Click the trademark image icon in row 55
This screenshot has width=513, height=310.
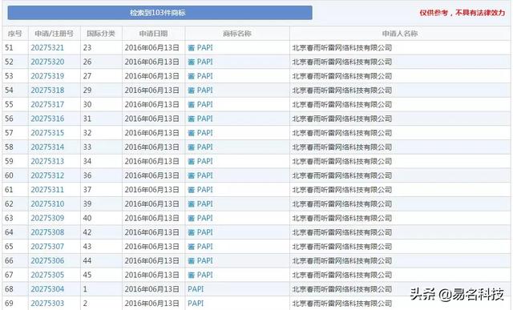coord(192,105)
